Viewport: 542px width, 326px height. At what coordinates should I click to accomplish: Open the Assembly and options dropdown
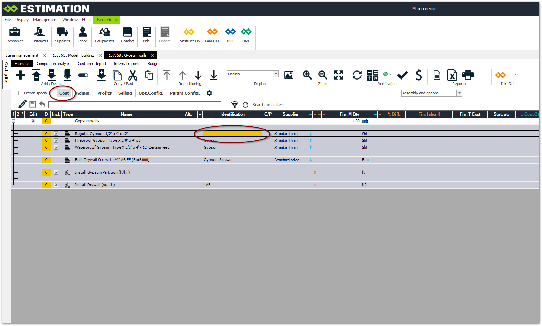pyautogui.click(x=459, y=93)
